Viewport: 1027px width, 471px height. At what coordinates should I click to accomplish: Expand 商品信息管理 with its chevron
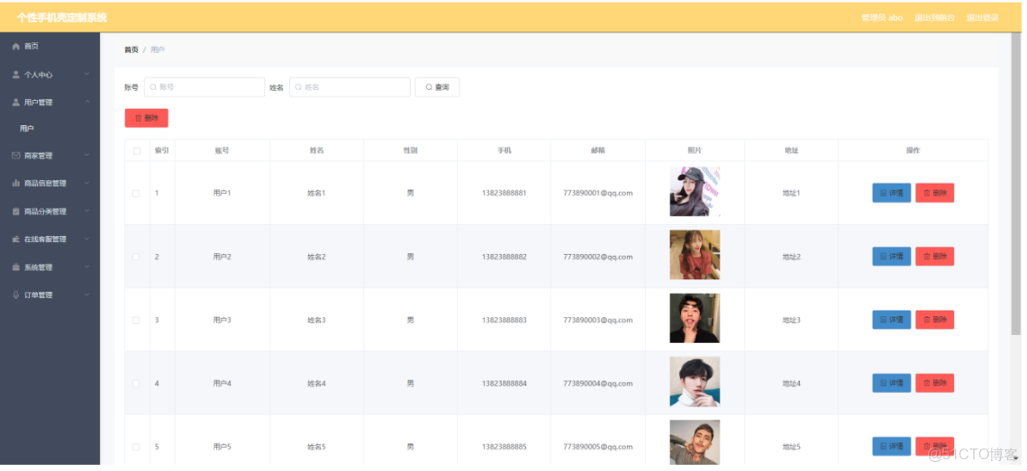(x=87, y=183)
